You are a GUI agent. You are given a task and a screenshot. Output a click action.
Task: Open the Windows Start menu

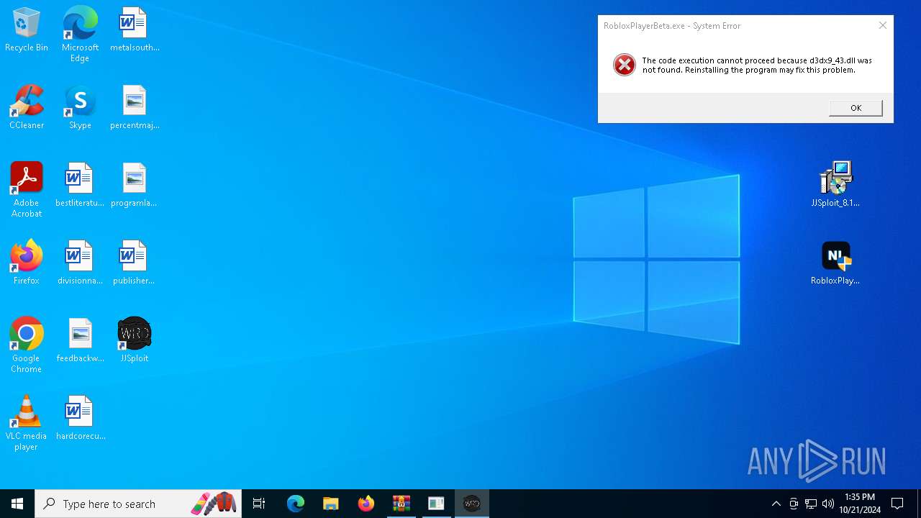pyautogui.click(x=17, y=504)
